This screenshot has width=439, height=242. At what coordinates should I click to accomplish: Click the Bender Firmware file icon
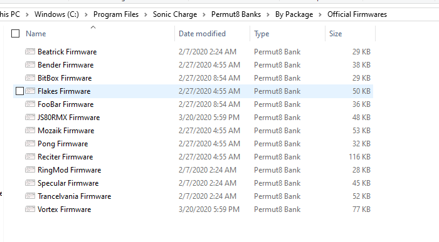(x=30, y=65)
